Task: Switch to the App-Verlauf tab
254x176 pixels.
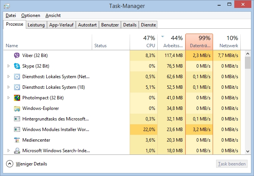Action: 61,25
